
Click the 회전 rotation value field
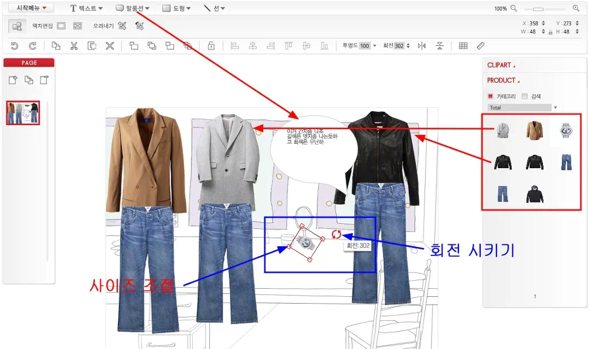coord(399,46)
